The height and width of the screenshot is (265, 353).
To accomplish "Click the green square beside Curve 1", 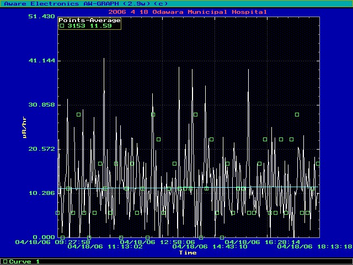I will pyautogui.click(x=5, y=261).
